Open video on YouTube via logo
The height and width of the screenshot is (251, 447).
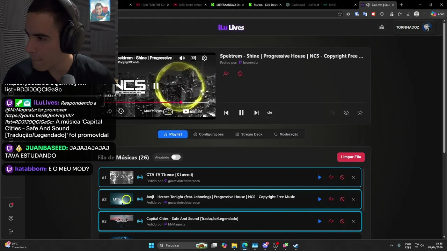coord(192,112)
